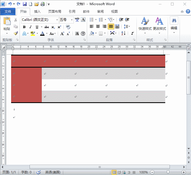This screenshot has width=191, height=175.
Task: Toggle bold formatting
Action: (24, 27)
